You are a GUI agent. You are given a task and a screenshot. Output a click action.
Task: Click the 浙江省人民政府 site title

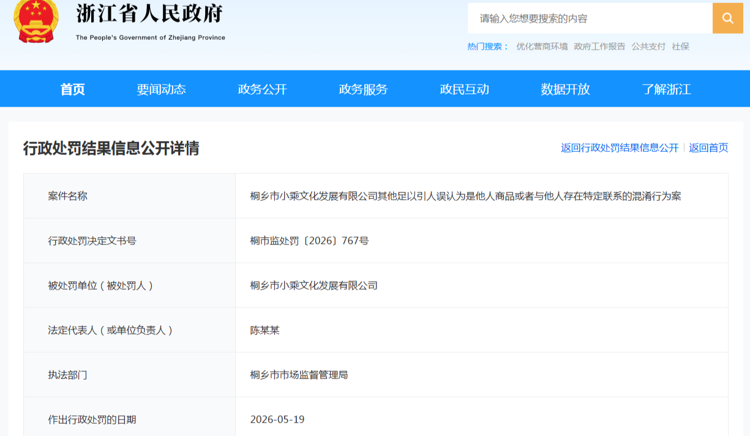tap(150, 13)
